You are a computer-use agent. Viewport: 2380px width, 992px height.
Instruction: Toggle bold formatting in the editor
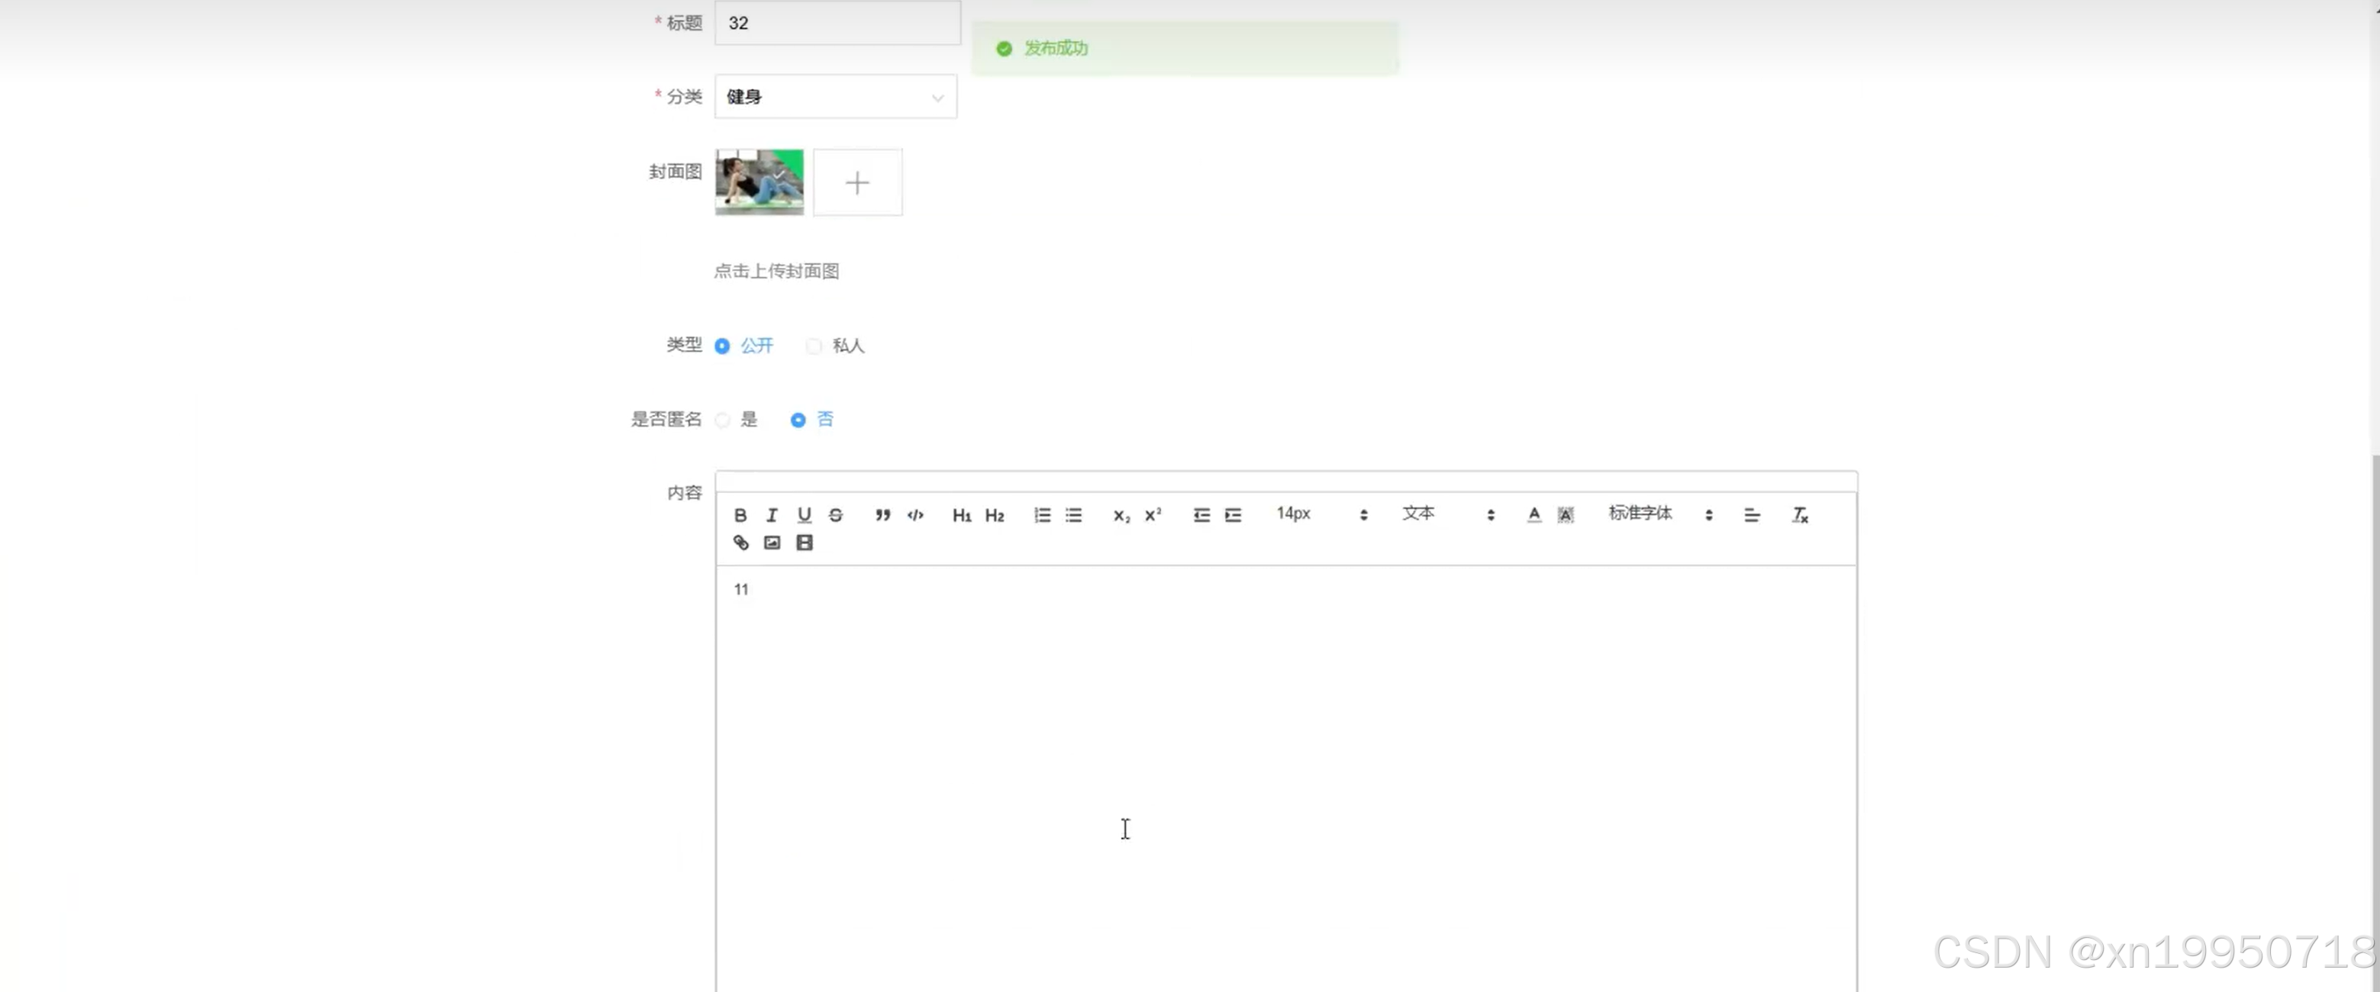click(x=740, y=514)
